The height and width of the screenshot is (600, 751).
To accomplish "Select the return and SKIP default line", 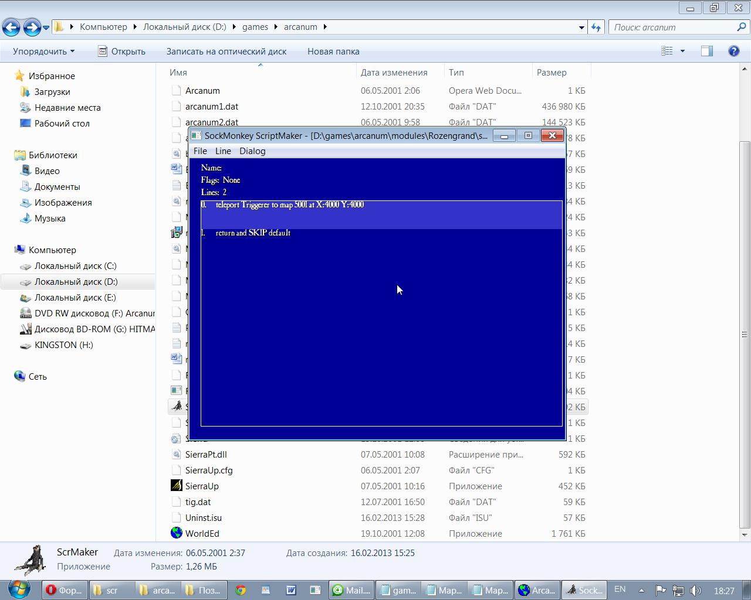I will pyautogui.click(x=253, y=233).
